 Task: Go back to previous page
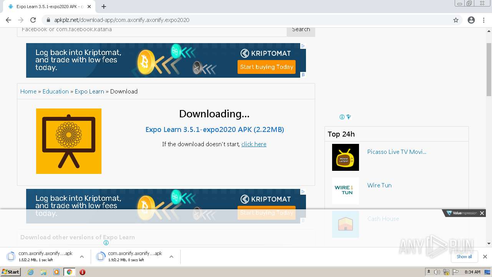click(8, 20)
